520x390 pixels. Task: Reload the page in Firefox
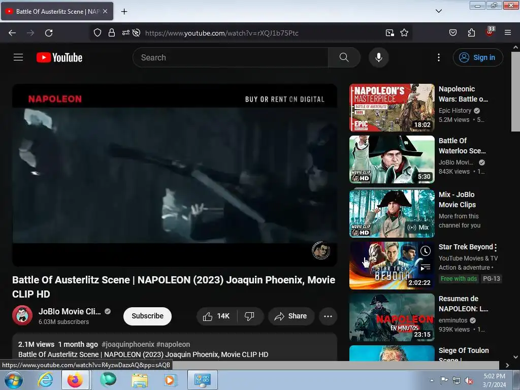[49, 33]
